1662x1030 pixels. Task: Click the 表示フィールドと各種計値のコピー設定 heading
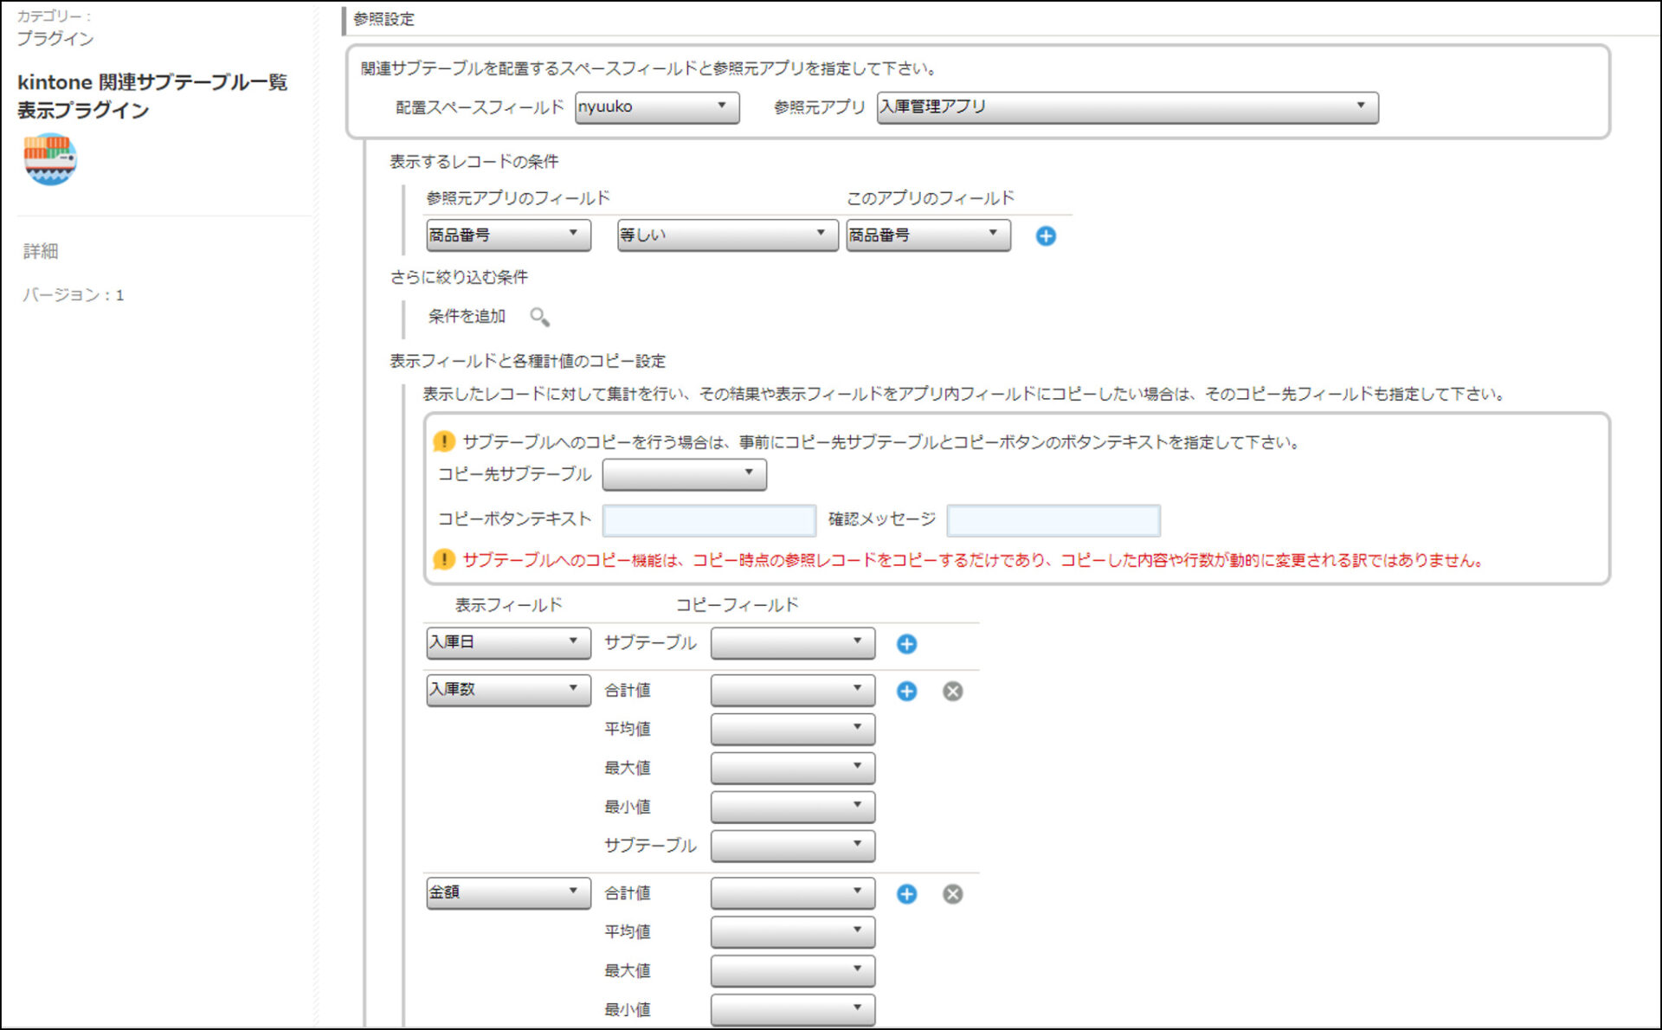click(527, 361)
